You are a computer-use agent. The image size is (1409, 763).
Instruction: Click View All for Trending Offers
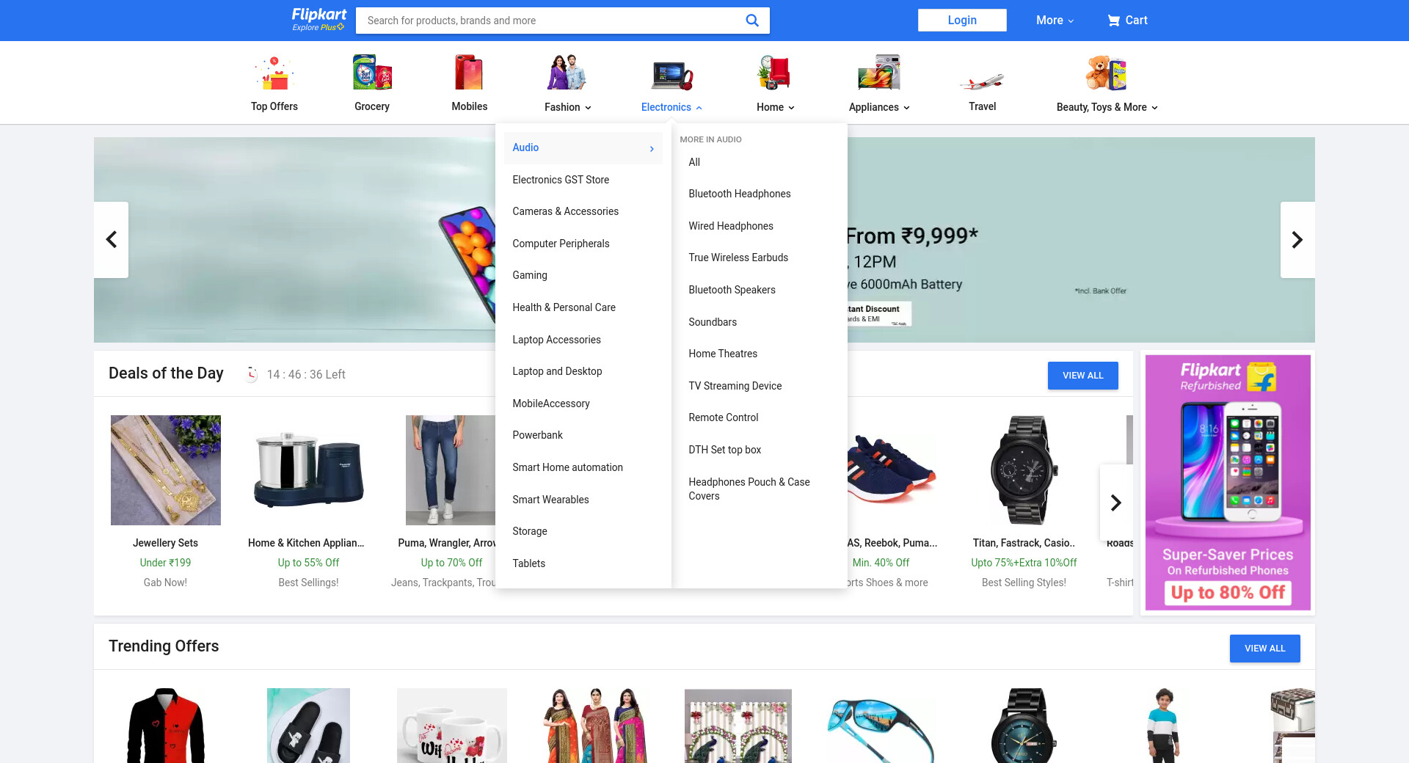1264,649
